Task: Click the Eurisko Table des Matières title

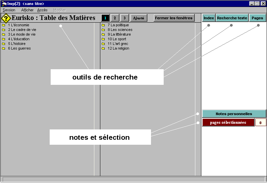Action: 53,18
